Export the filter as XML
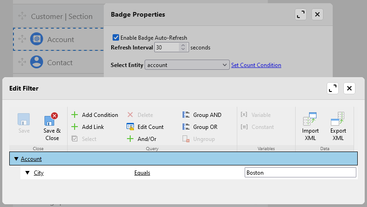Image resolution: width=367 pixels, height=207 pixels. pyautogui.click(x=338, y=127)
